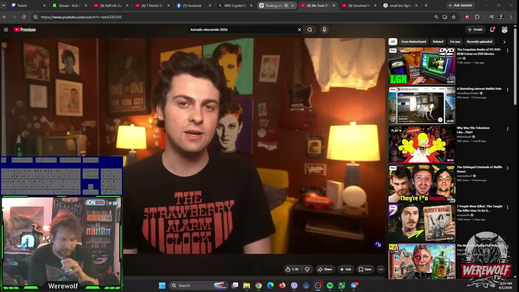Open '7 People Were Killed' video title

coord(479,208)
